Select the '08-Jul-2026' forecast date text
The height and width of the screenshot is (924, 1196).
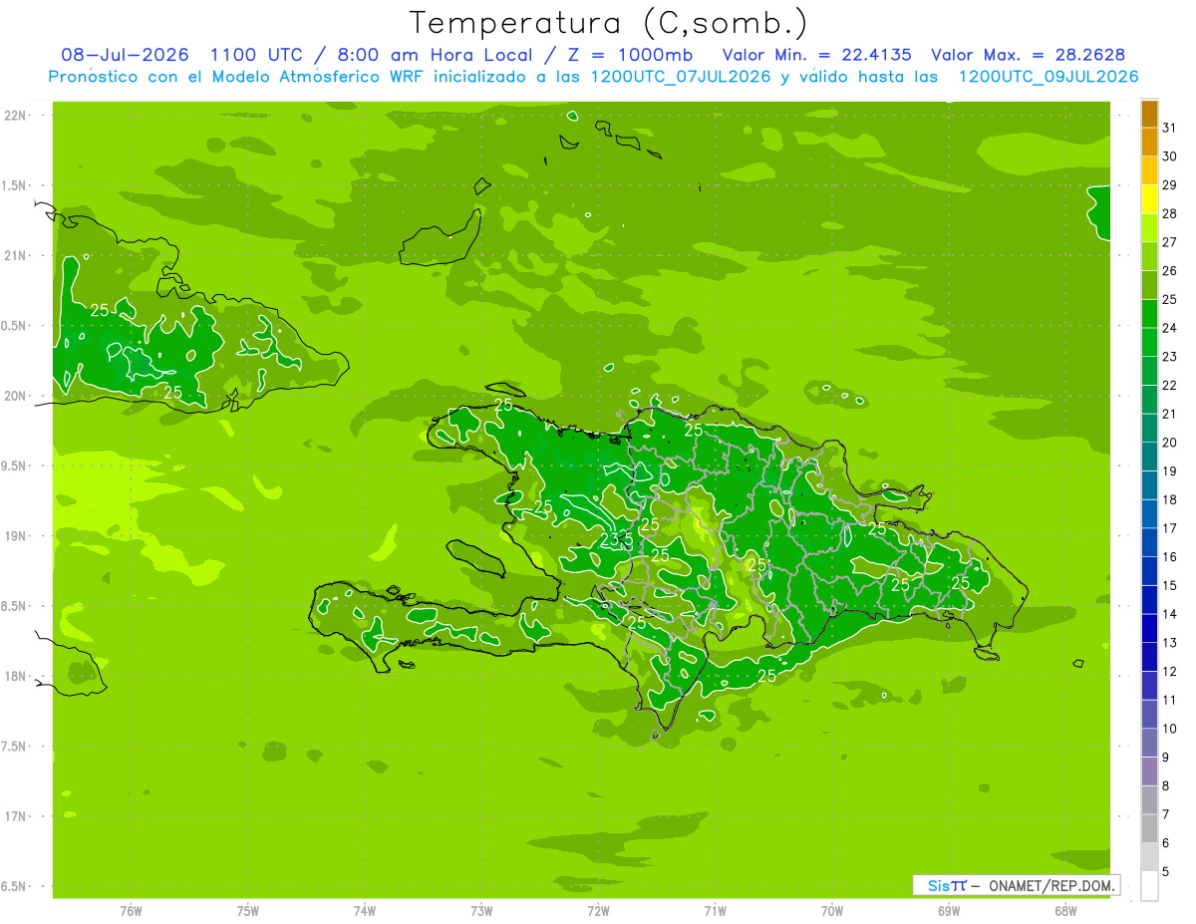125,55
